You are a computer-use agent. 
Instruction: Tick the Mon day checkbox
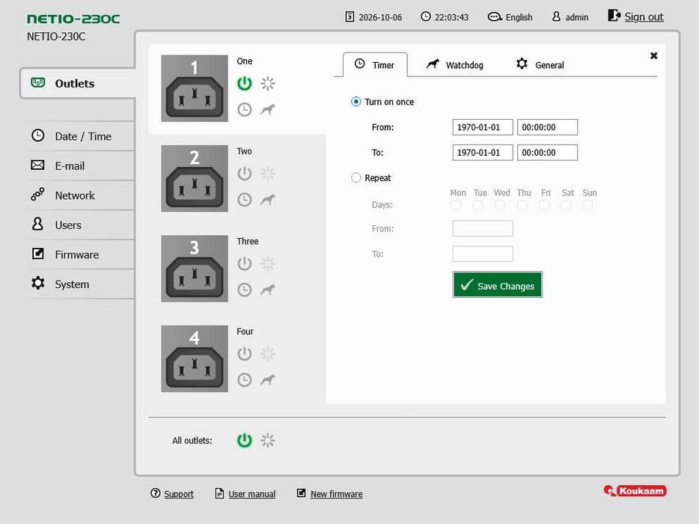[x=456, y=205]
